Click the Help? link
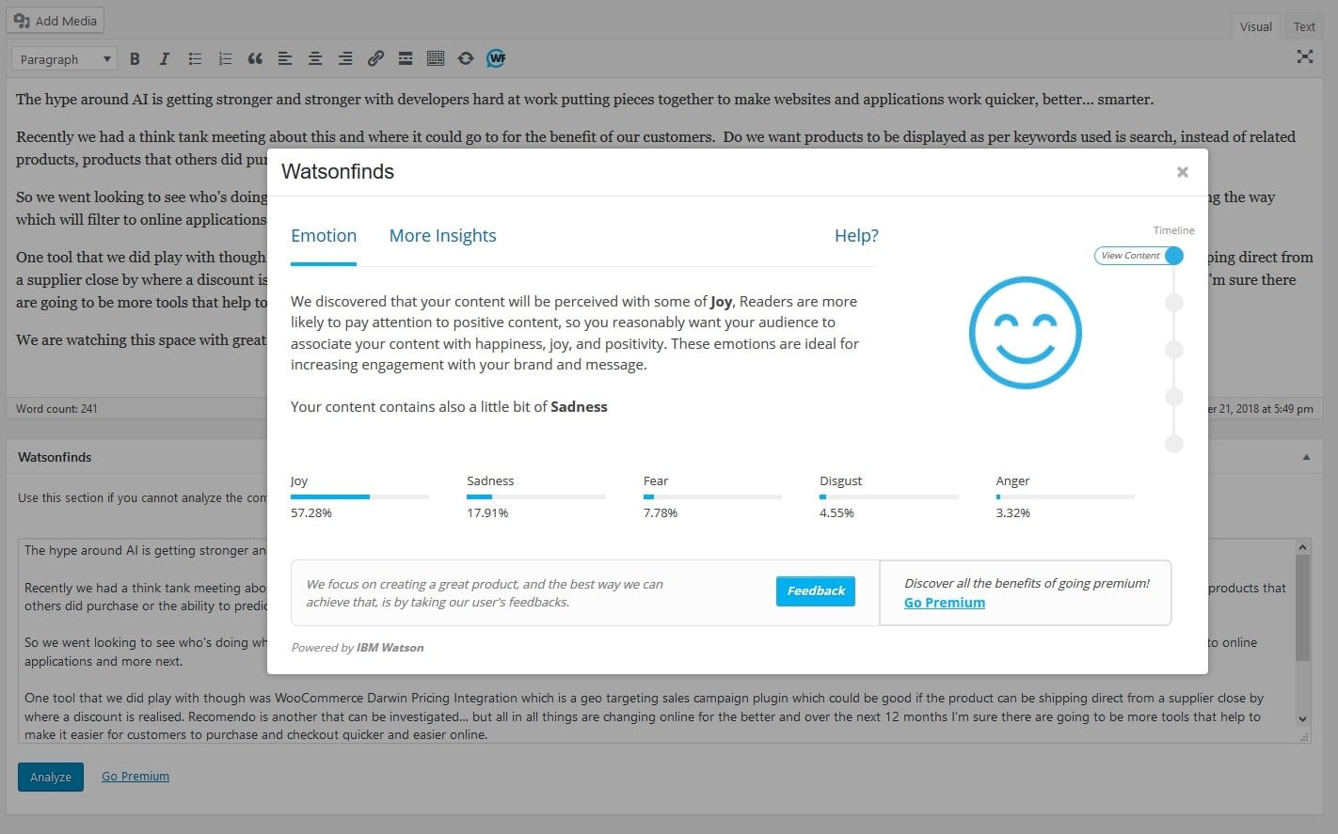This screenshot has height=834, width=1338. (856, 236)
